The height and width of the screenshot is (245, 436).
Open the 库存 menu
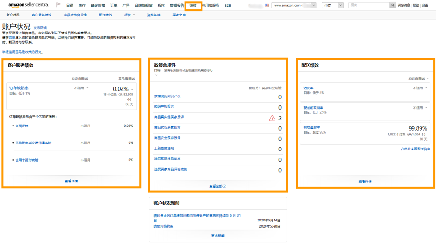click(x=82, y=6)
